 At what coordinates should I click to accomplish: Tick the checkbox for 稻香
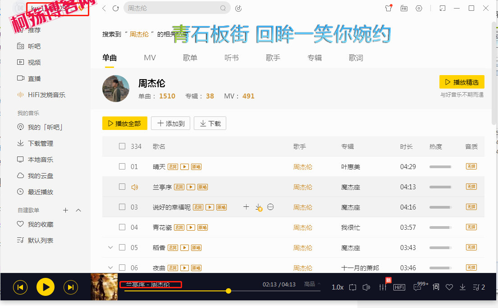pyautogui.click(x=122, y=247)
